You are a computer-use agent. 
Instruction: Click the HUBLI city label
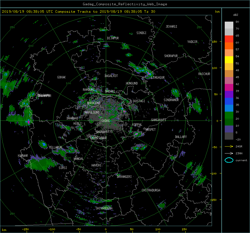point(77,124)
